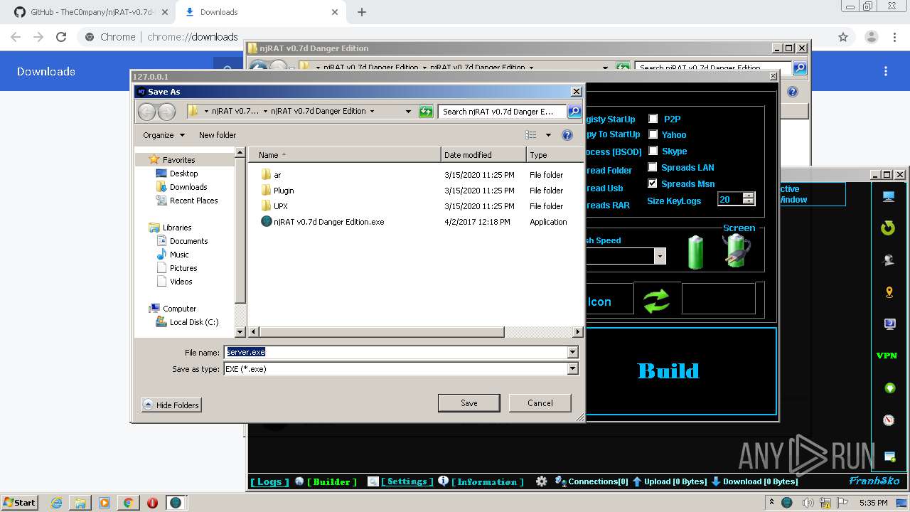Increase the Size KeyLogs spinner value

pos(748,196)
